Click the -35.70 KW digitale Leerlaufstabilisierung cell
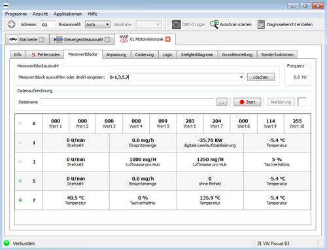Image resolution: width=327 pixels, height=250 pixels. [x=210, y=143]
